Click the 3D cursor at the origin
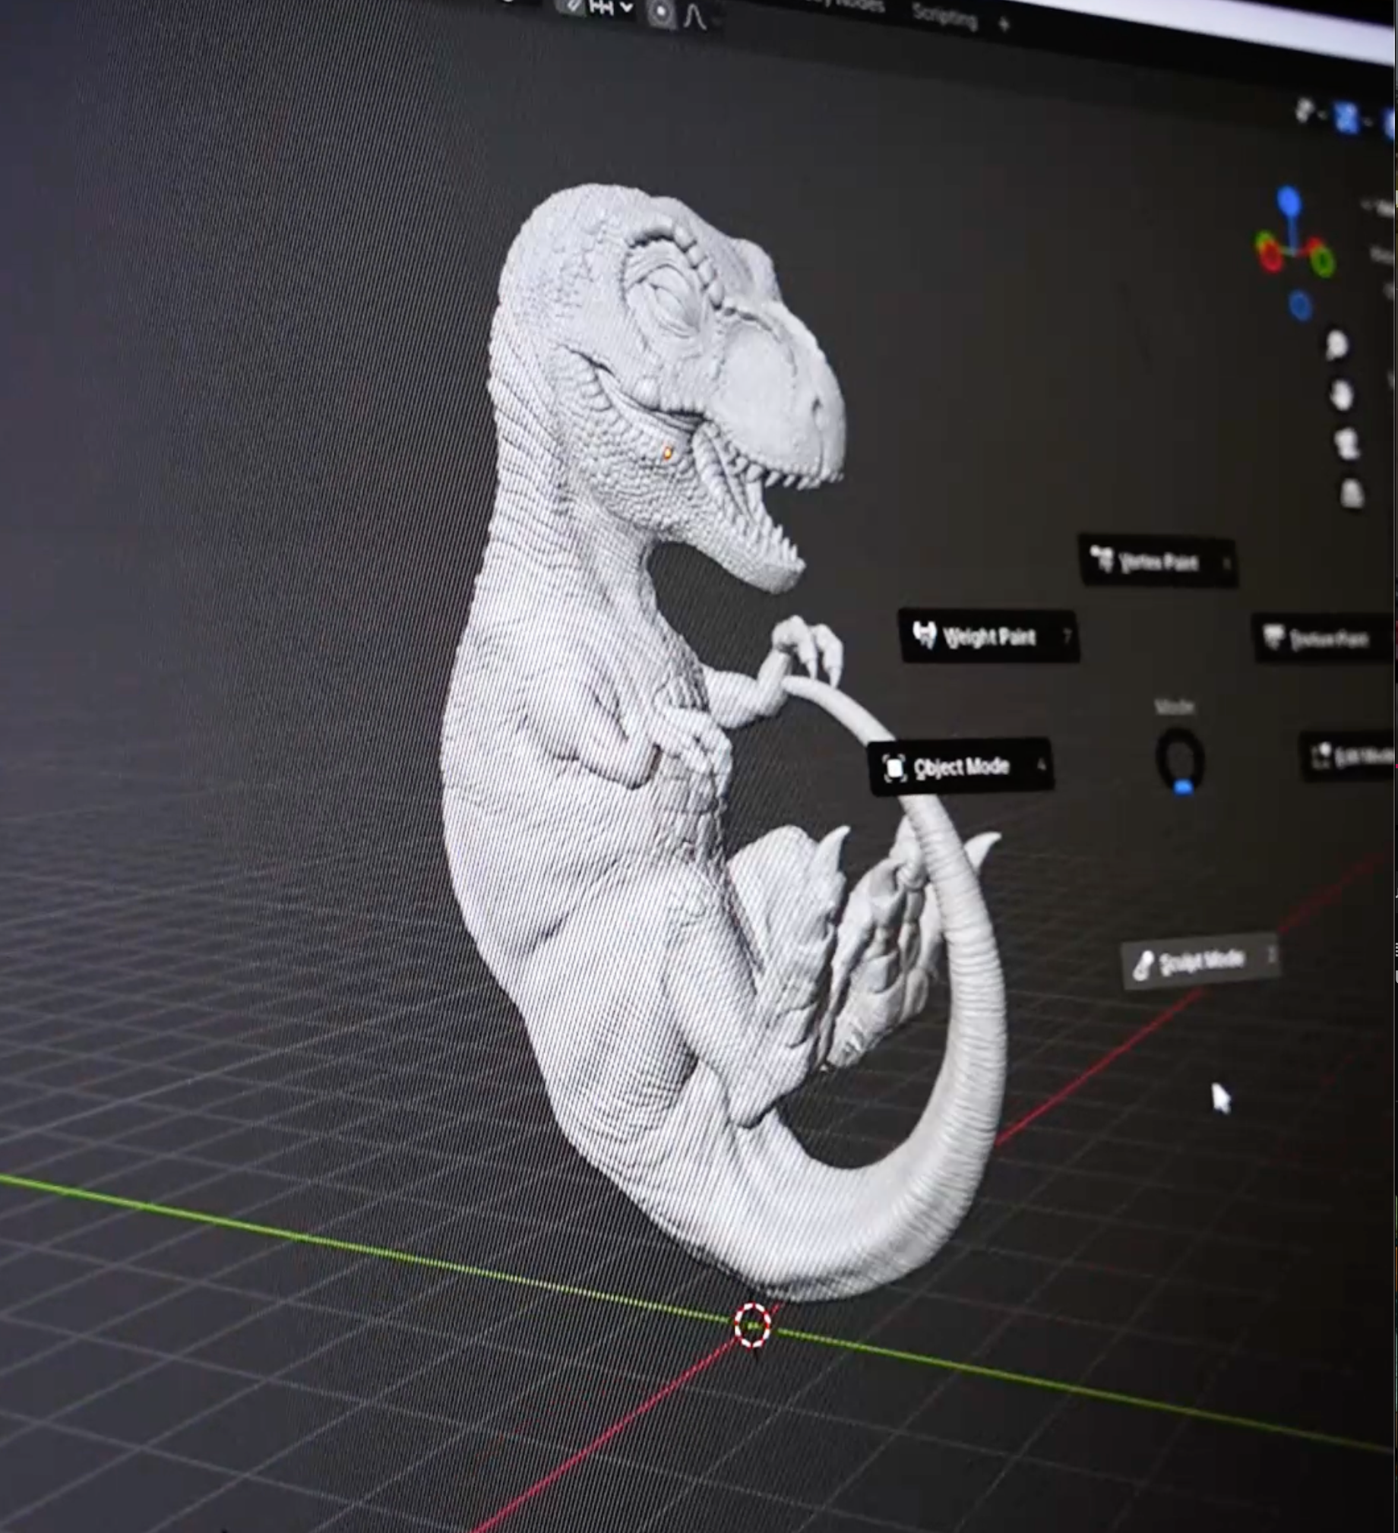The image size is (1398, 1533). (752, 1325)
